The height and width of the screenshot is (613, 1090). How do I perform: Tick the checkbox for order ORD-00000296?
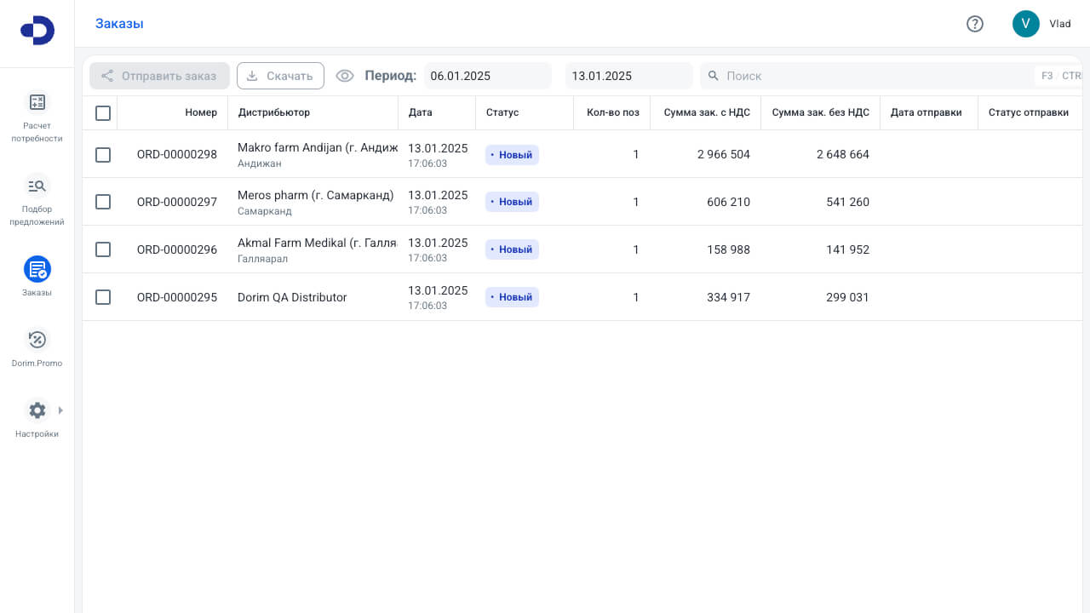tap(103, 249)
